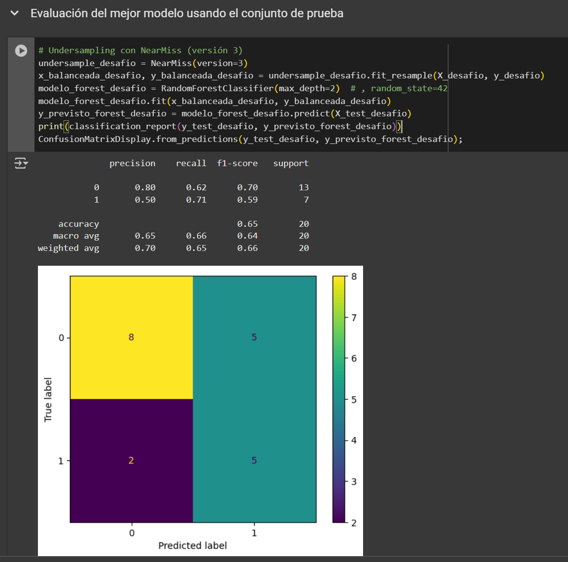
Task: Click the precision column header
Action: (x=132, y=164)
